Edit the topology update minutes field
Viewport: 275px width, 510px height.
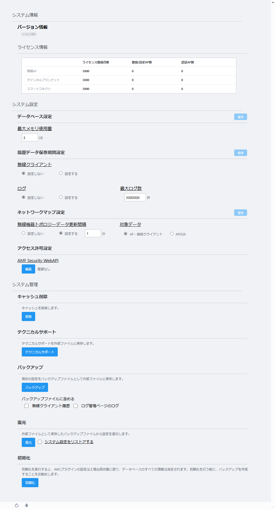coord(93,233)
